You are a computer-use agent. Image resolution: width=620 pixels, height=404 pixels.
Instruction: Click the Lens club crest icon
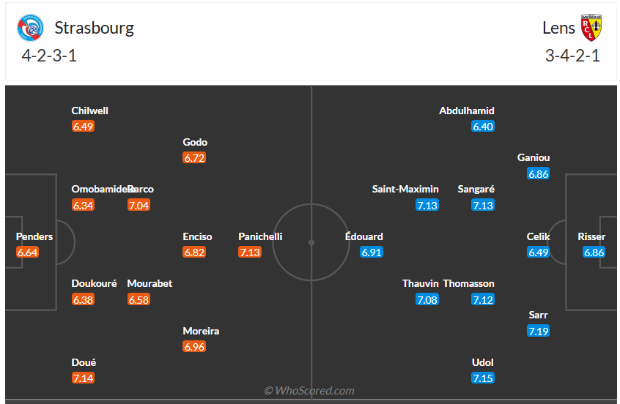coord(591,29)
